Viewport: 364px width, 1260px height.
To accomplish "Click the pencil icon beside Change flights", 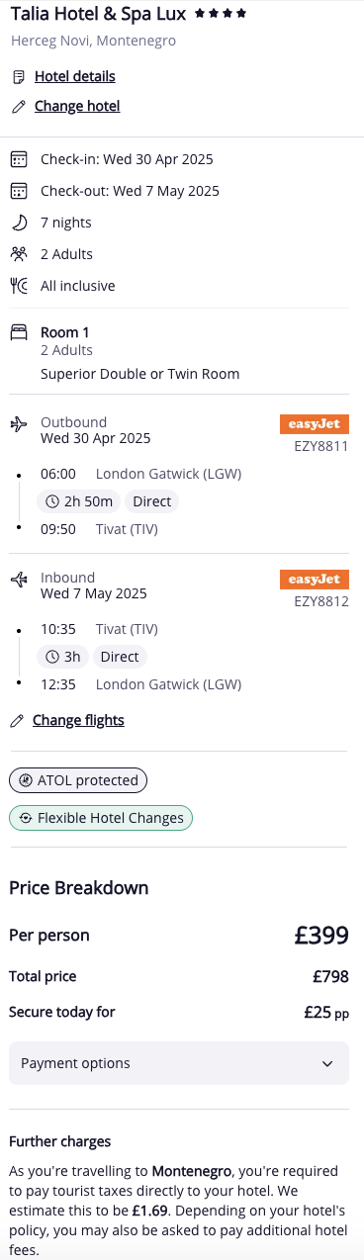I will 17,721.
